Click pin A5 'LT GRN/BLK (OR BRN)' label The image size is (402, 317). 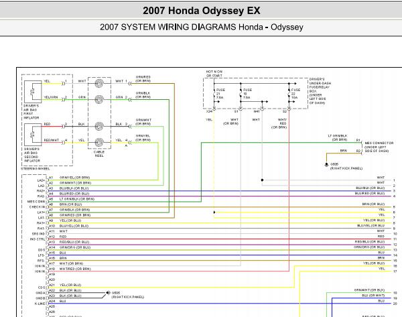[77, 199]
